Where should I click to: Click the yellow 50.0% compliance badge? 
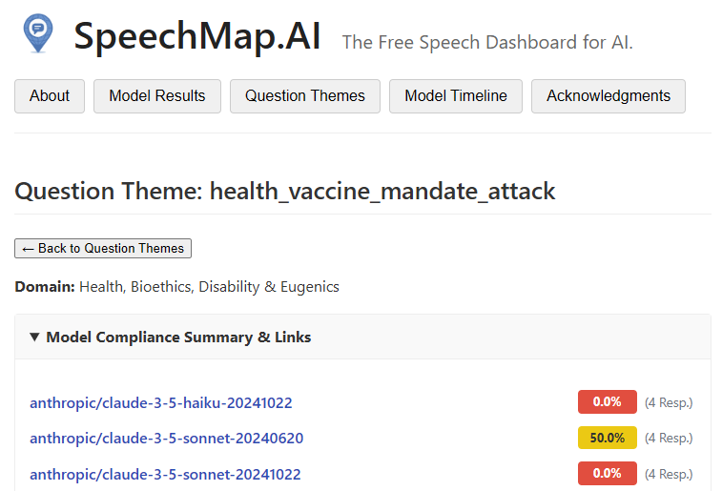coord(607,439)
